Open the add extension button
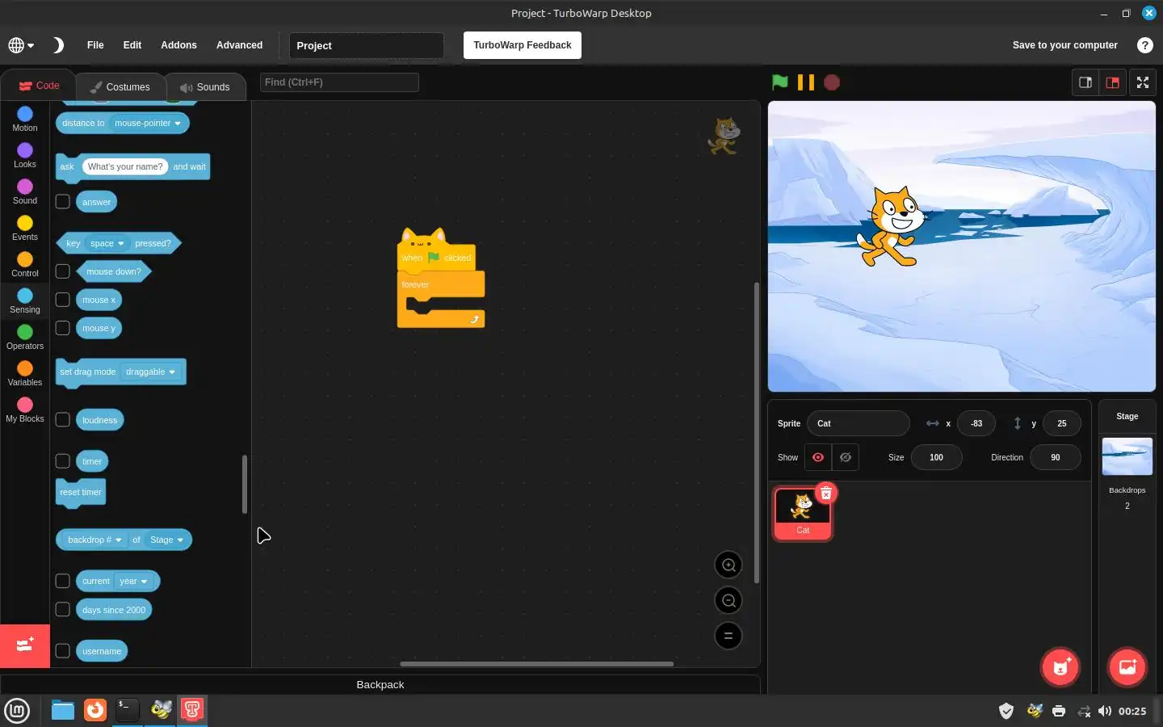The height and width of the screenshot is (727, 1163). 25,645
